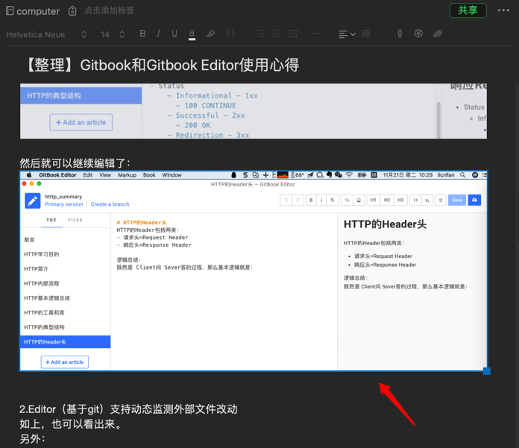519x448 pixels.
Task: Insert a horizontal divider line
Action: point(315,34)
